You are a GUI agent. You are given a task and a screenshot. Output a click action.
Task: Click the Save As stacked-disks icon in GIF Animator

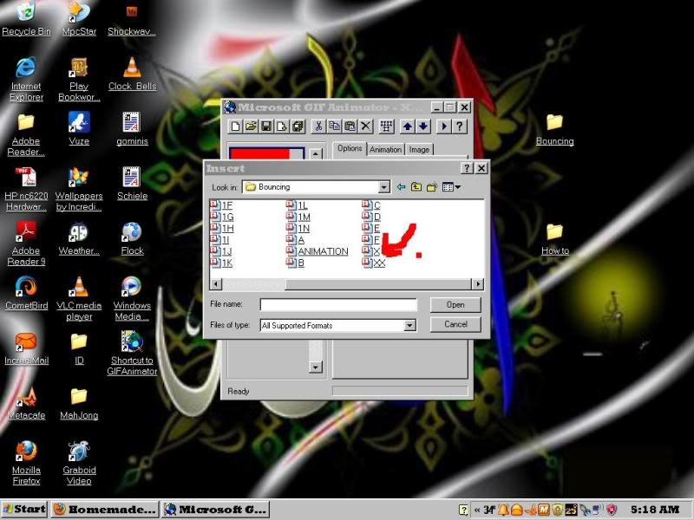click(x=298, y=127)
